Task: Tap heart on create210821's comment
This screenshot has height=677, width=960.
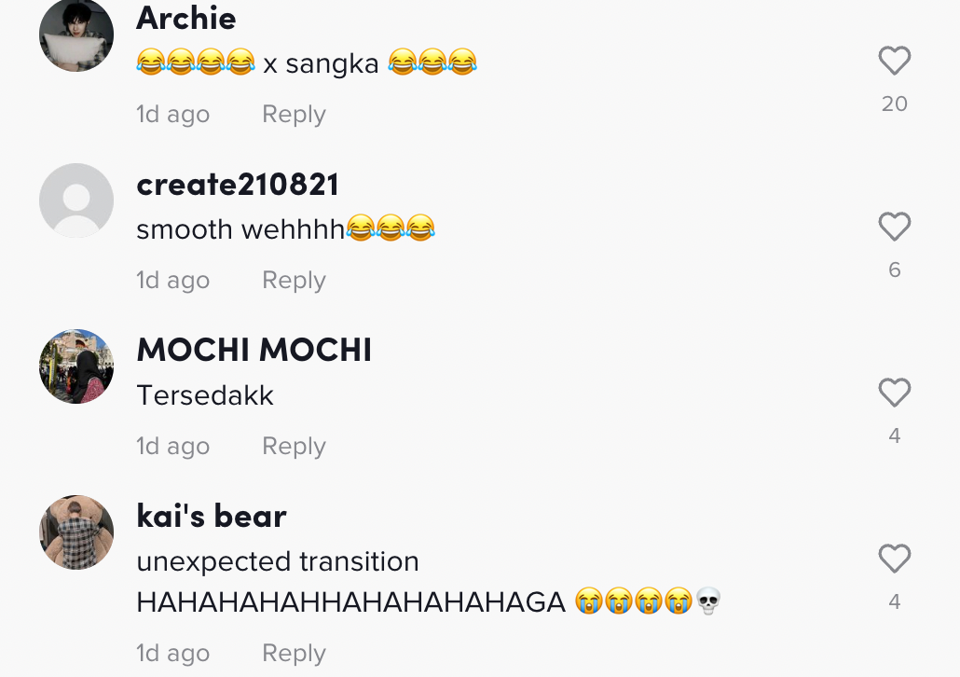Action: (894, 227)
